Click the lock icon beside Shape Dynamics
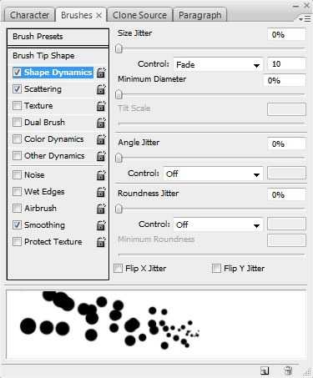The height and width of the screenshot is (378, 313). (101, 73)
